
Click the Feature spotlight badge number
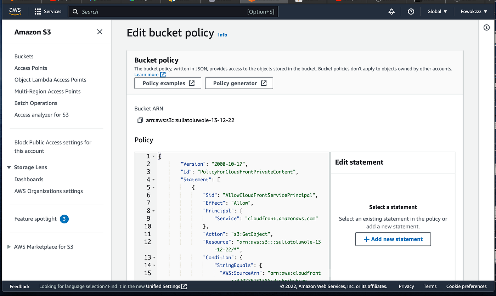coord(64,219)
